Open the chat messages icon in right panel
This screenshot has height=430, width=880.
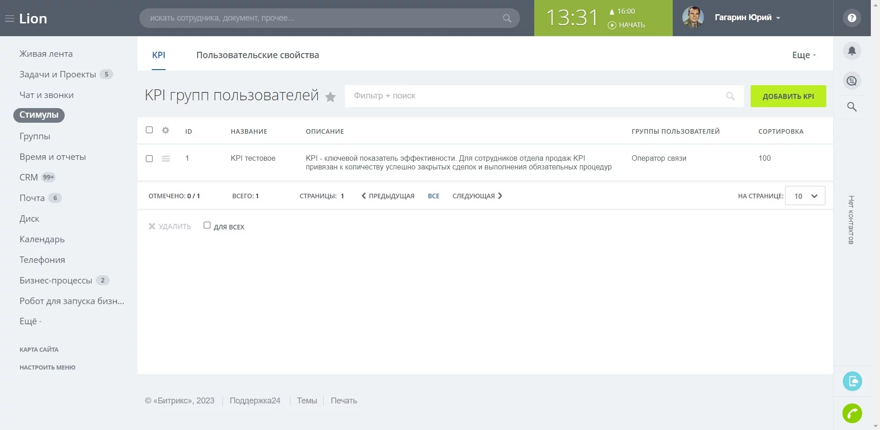(852, 81)
